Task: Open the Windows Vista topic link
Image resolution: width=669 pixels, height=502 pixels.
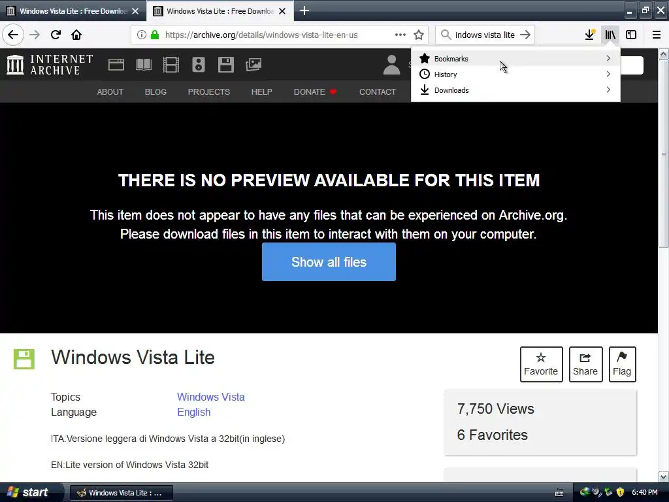Action: [x=211, y=397]
